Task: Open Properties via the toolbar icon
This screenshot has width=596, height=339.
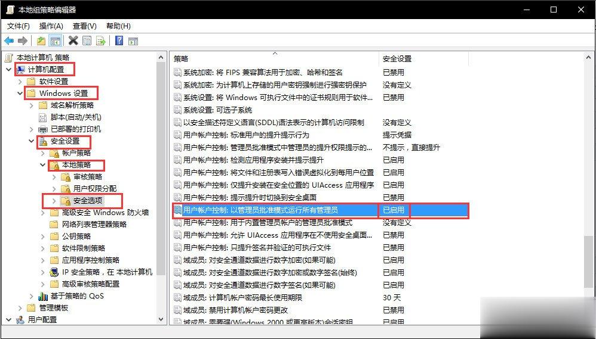Action: pos(87,41)
